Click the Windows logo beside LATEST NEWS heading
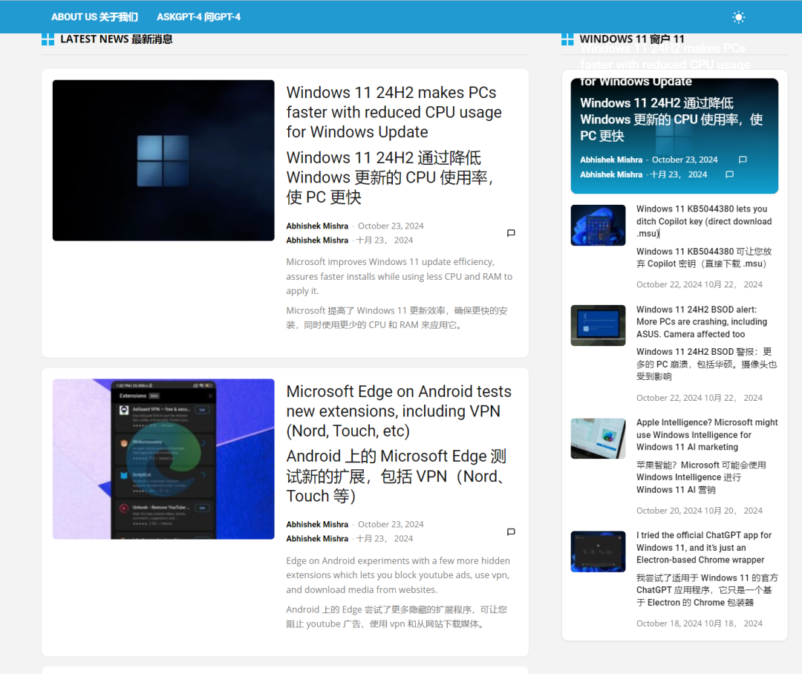Viewport: 802px width, 674px height. [x=48, y=39]
